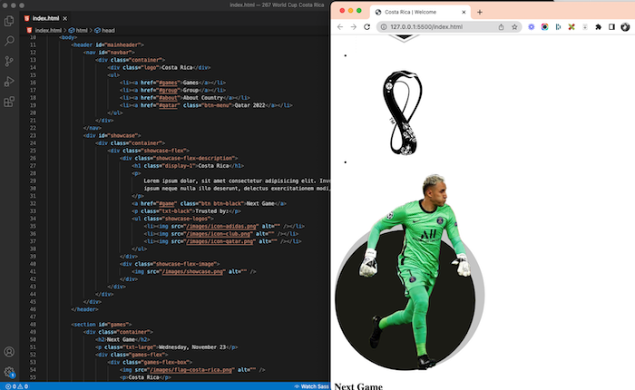
Task: Click the red-green cross extension icon
Action: point(571,26)
